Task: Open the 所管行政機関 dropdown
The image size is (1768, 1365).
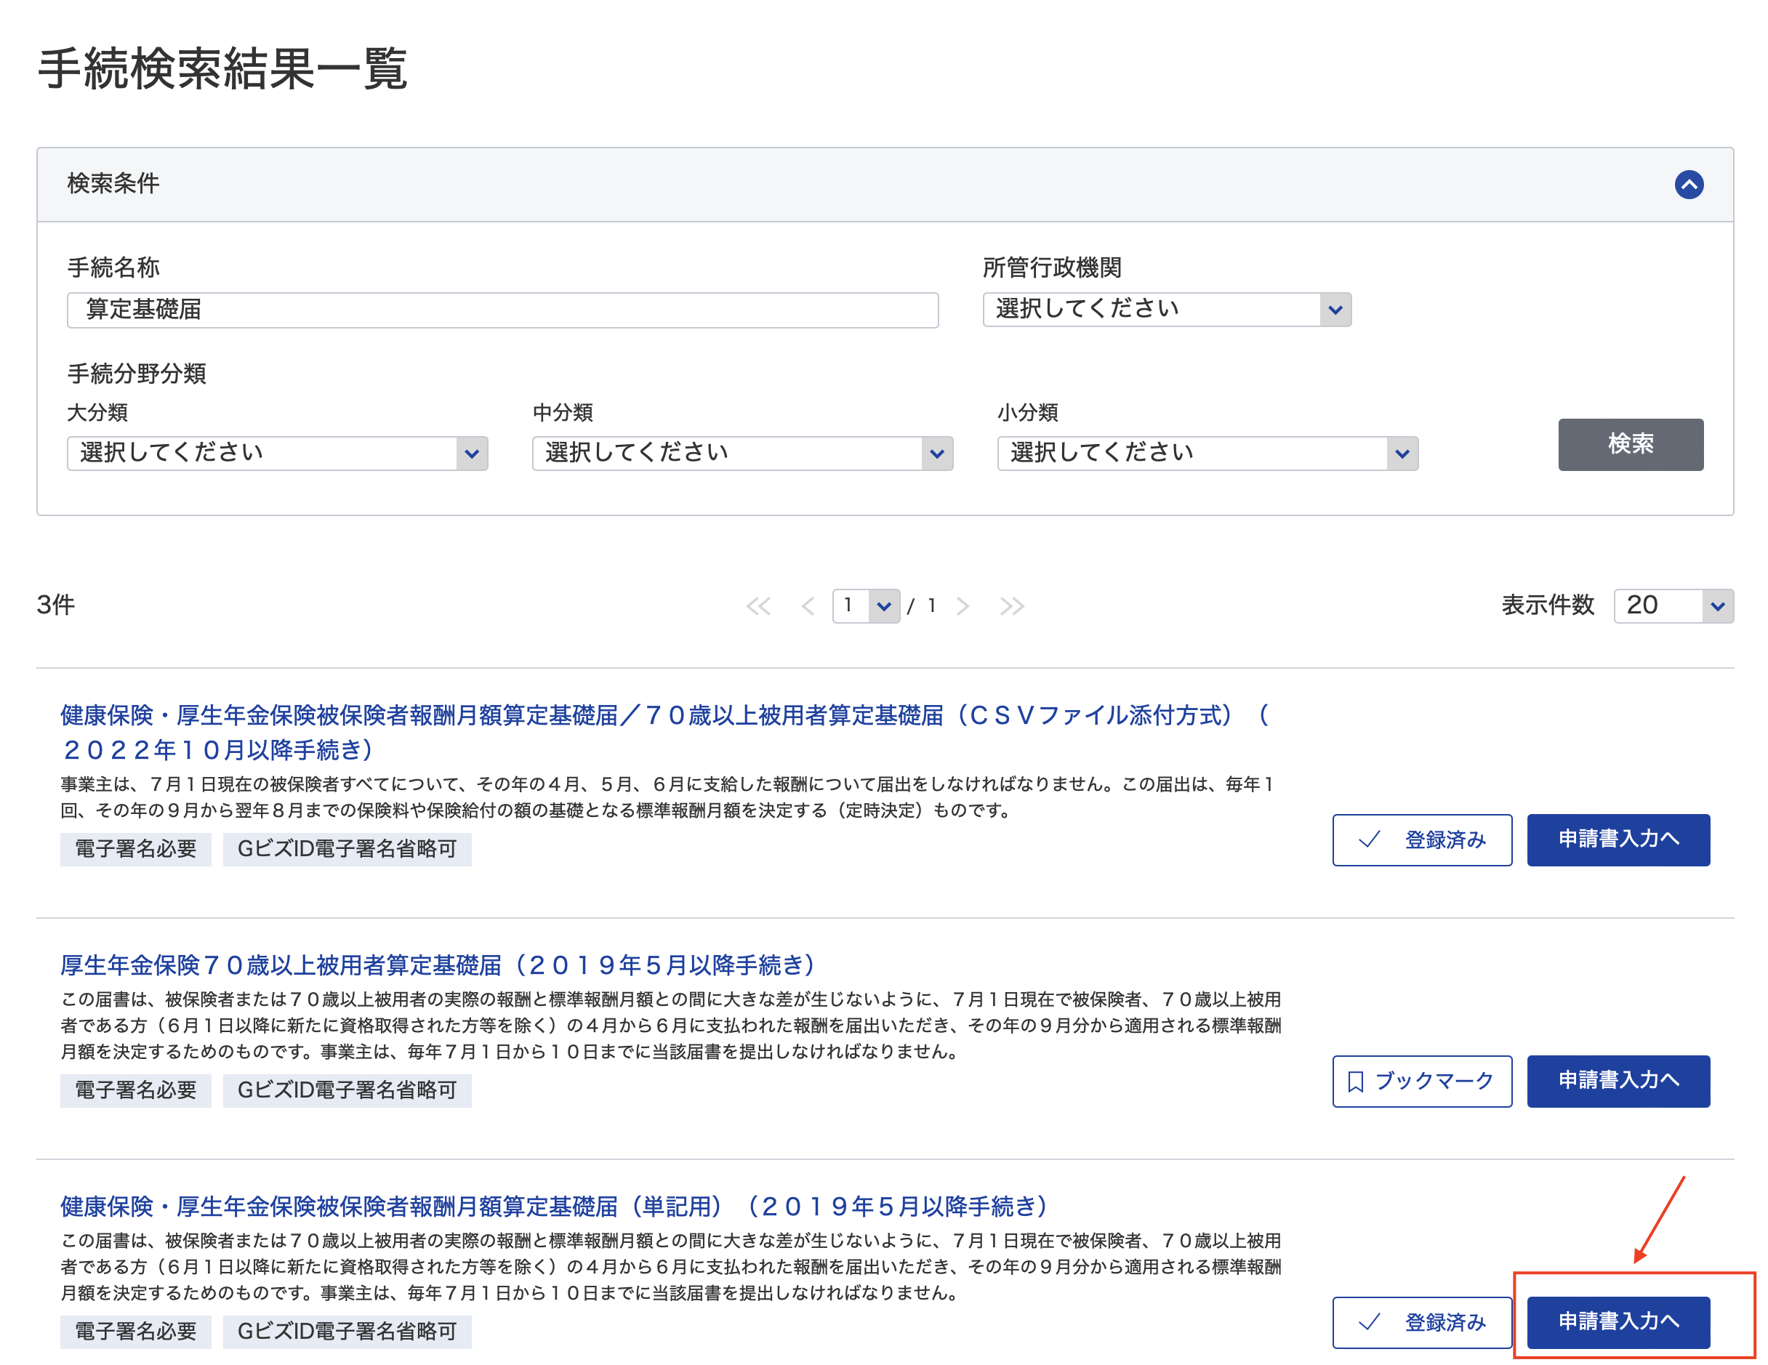Action: [x=1167, y=310]
